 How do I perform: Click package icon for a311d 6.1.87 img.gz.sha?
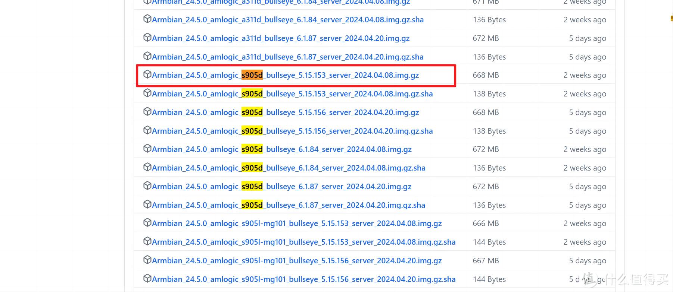tap(147, 56)
